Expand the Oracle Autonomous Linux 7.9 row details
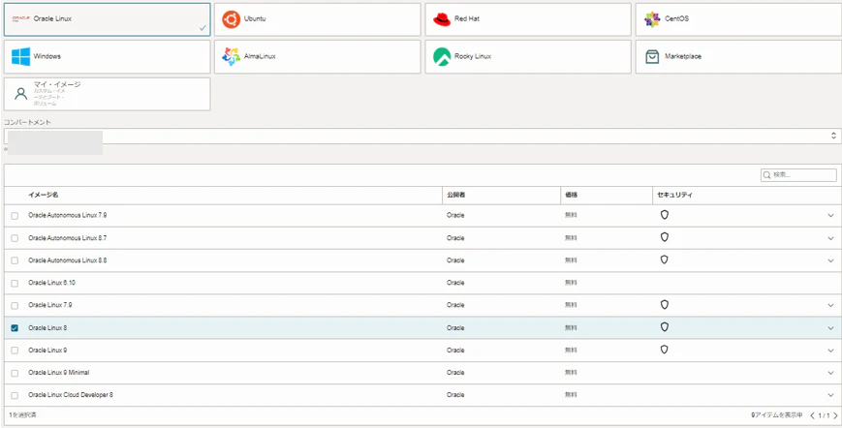The width and height of the screenshot is (842, 428). (x=830, y=216)
